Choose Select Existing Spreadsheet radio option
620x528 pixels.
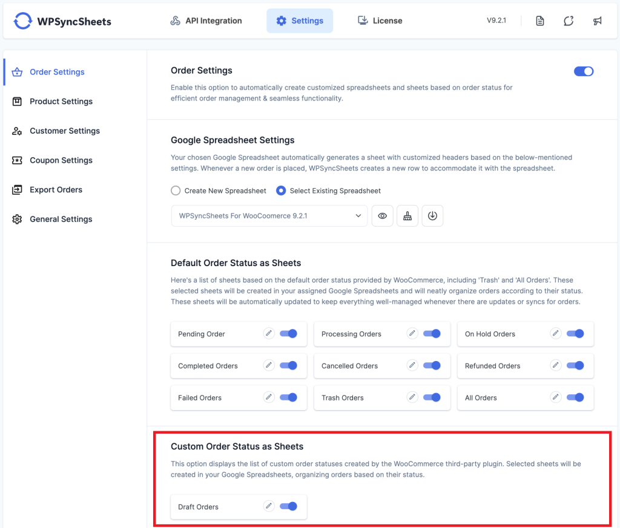point(281,191)
